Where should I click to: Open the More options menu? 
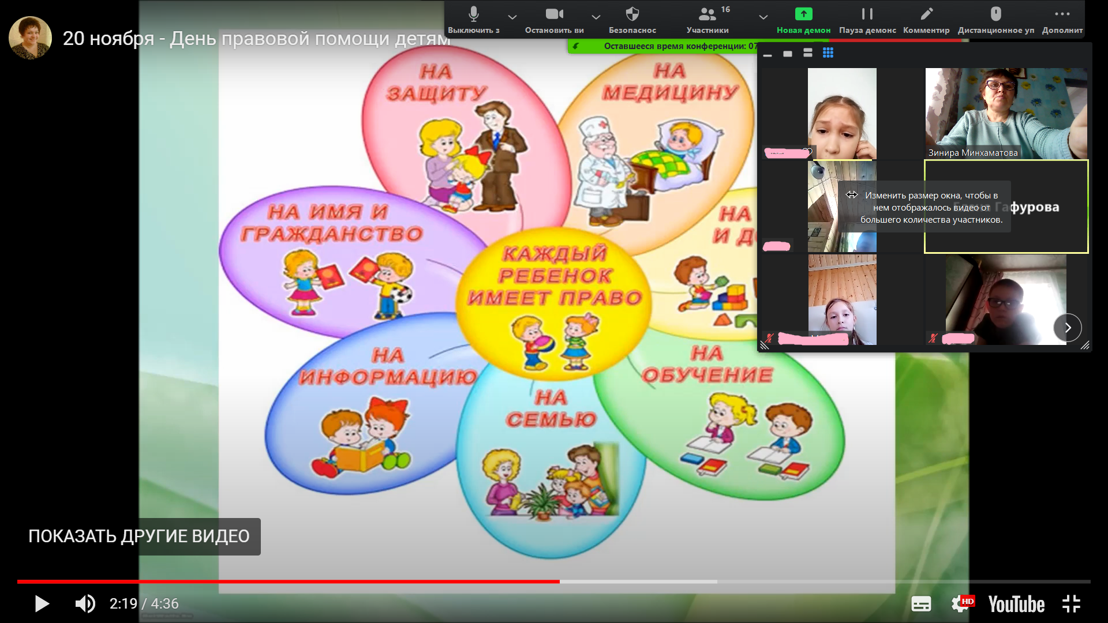click(1062, 14)
